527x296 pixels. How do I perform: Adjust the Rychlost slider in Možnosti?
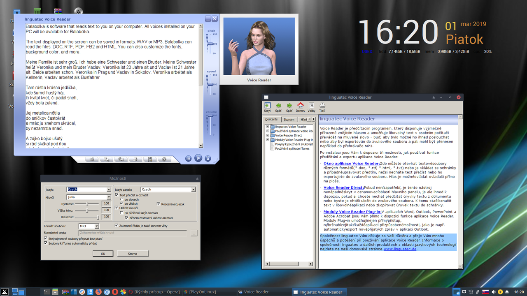click(87, 204)
